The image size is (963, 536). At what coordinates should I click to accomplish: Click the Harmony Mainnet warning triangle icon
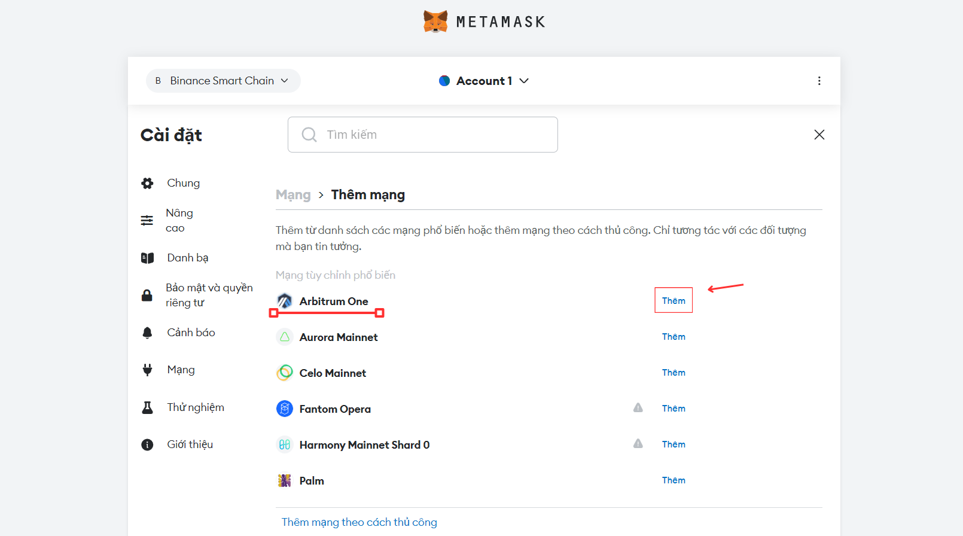[x=638, y=444]
